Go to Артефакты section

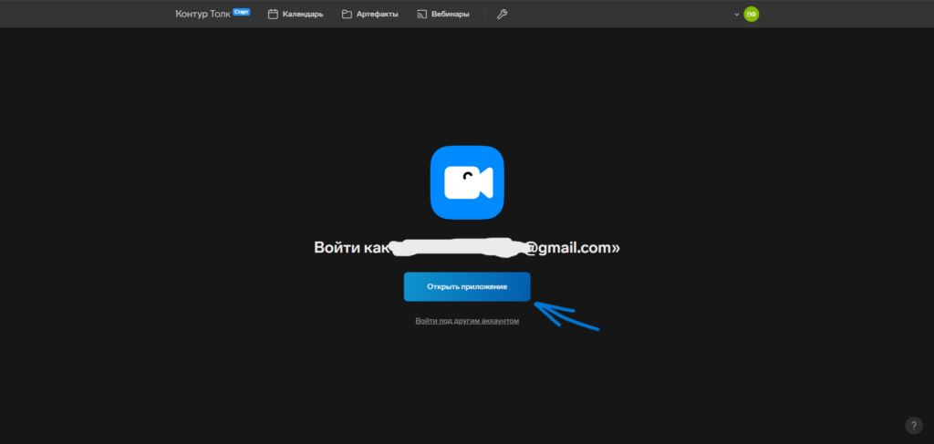pos(370,15)
